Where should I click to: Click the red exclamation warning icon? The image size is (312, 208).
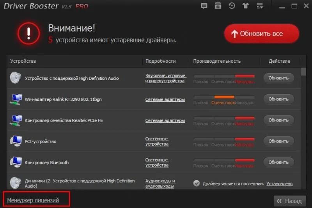click(x=28, y=33)
